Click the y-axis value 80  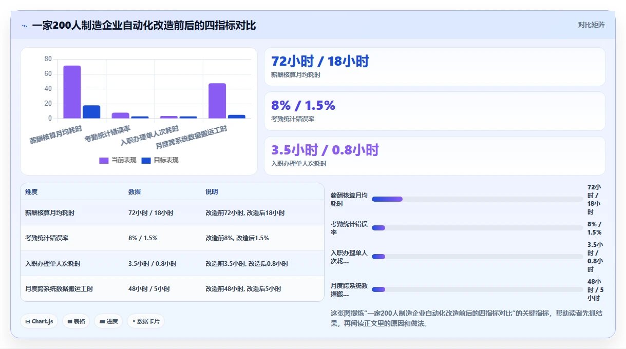pyautogui.click(x=48, y=59)
